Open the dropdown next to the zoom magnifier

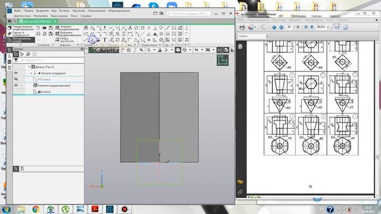(x=154, y=50)
